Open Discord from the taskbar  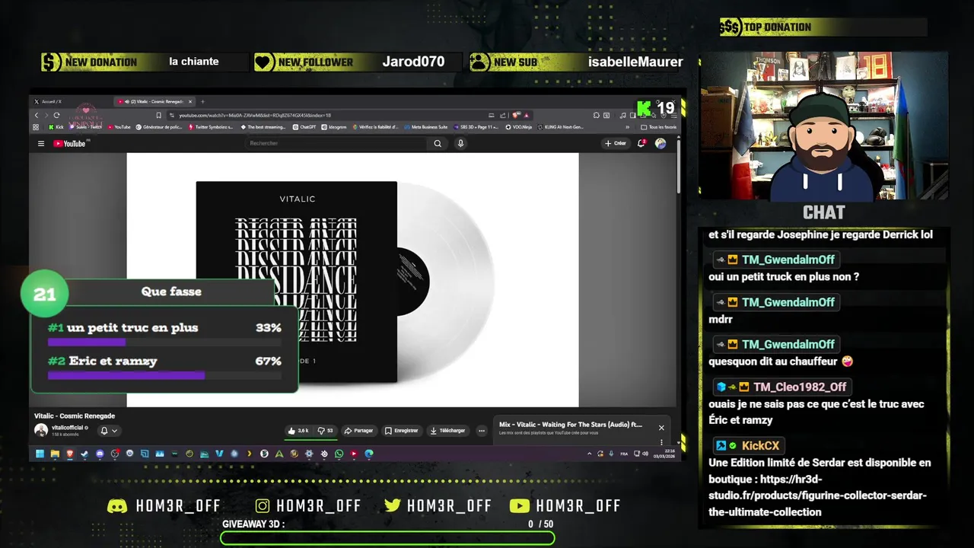(100, 454)
